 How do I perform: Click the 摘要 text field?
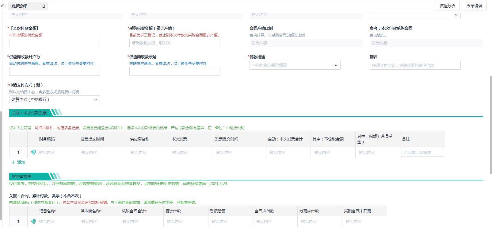(x=415, y=65)
